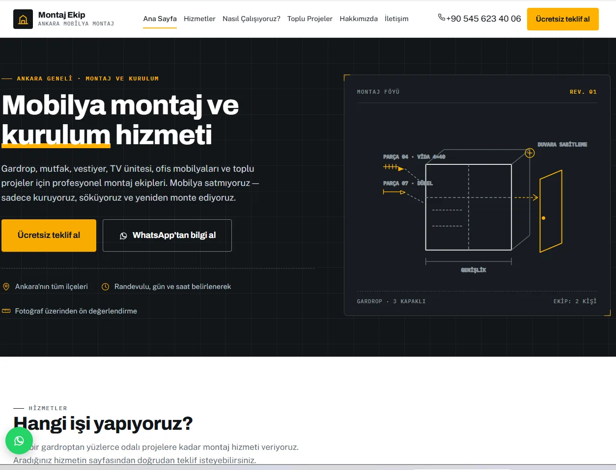Click the Randevulu, gün ve saat belirlenerek text

[x=172, y=287]
